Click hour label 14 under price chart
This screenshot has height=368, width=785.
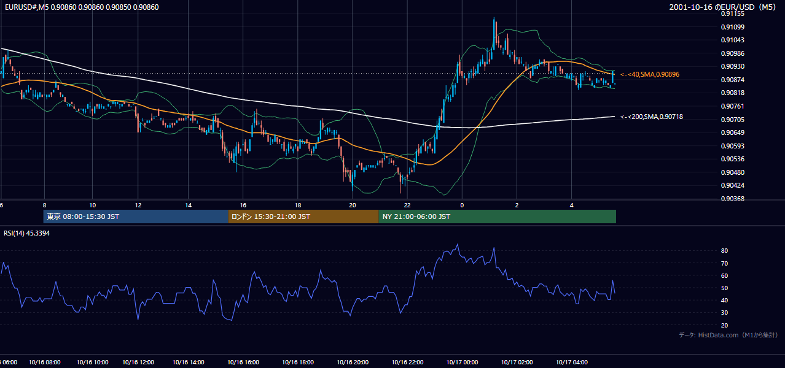point(189,205)
